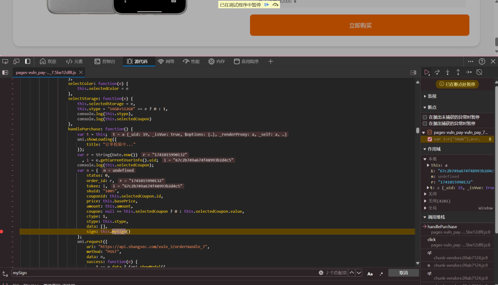Jump to the next search match

[x=359, y=273]
